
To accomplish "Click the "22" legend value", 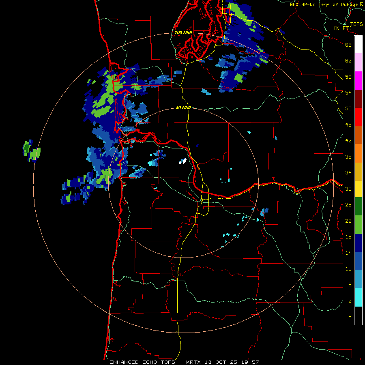I will pos(348,221).
